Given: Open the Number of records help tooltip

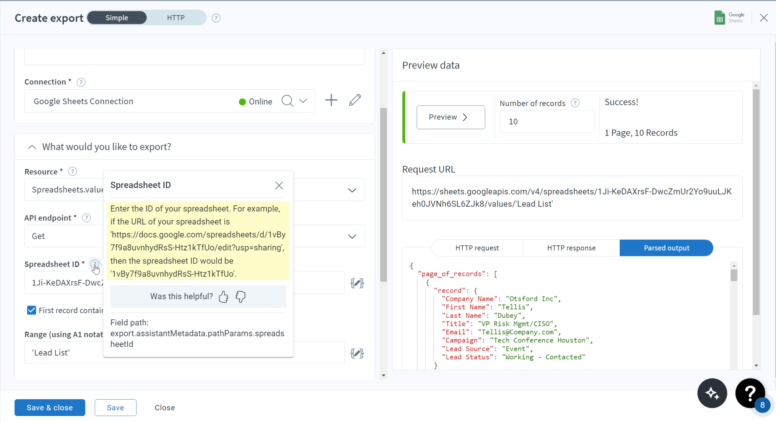Looking at the screenshot, I should pos(575,103).
